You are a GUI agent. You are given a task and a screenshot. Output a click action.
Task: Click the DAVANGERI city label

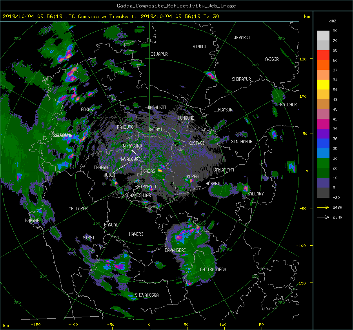pyautogui.click(x=175, y=250)
